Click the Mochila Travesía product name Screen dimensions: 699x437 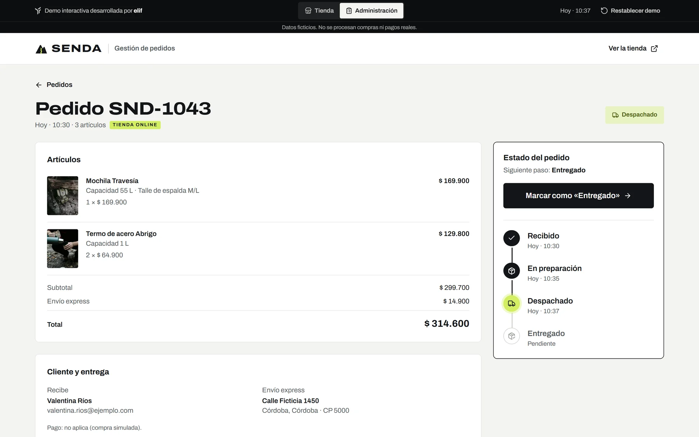click(112, 181)
